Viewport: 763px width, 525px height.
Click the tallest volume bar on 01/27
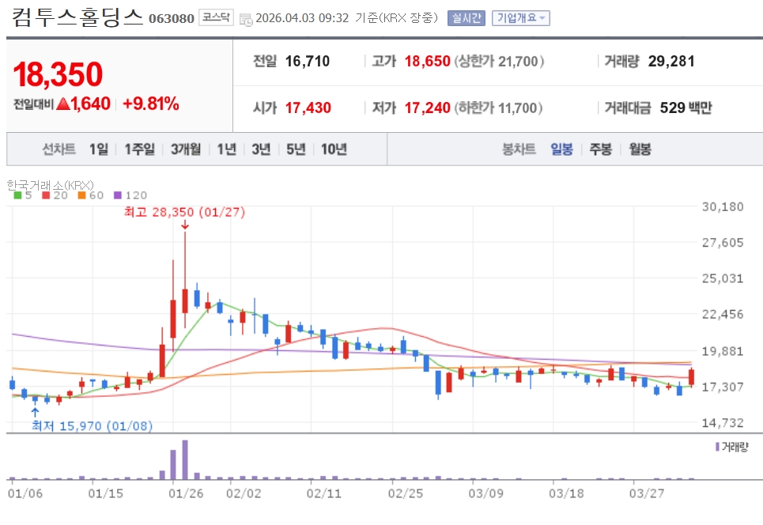185,460
